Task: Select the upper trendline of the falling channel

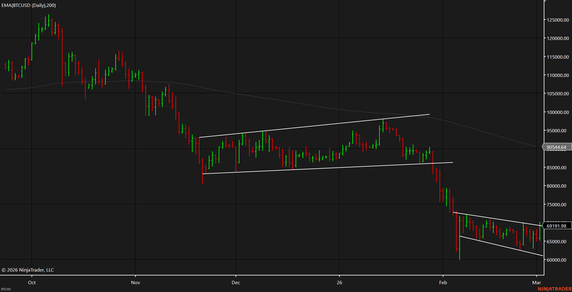Action: [x=498, y=219]
